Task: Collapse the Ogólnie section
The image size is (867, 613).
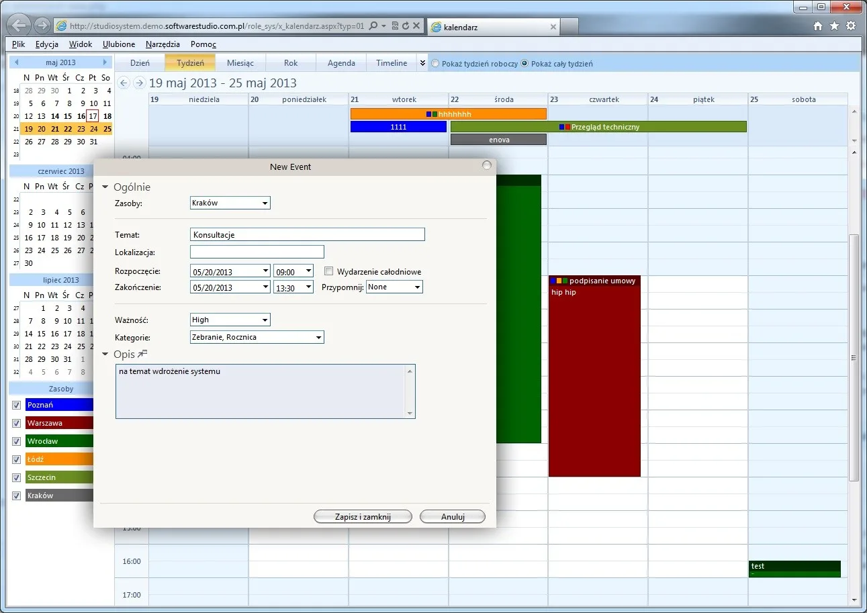Action: pos(105,187)
